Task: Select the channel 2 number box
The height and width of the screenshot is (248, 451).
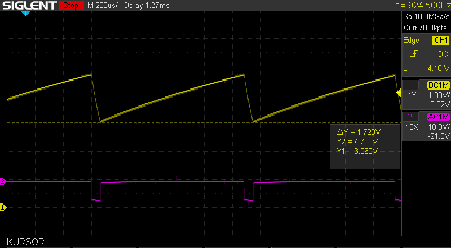Action: pos(410,117)
